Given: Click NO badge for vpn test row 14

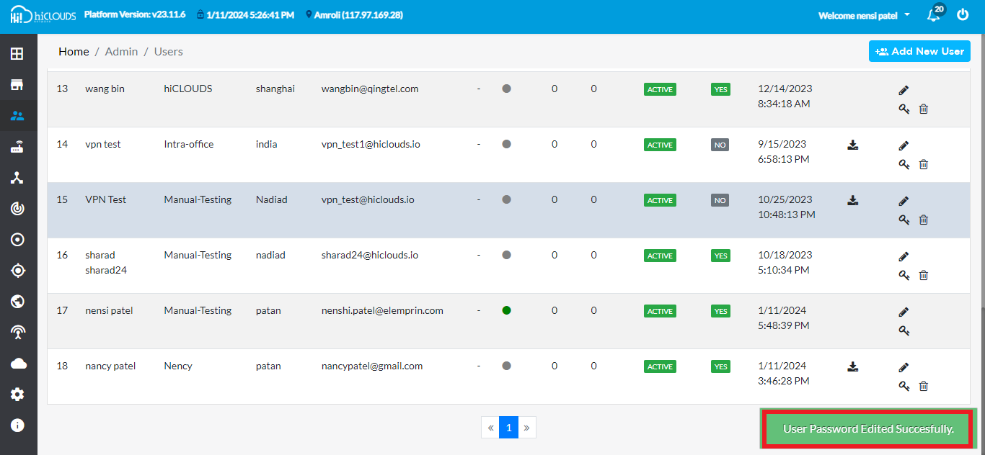Looking at the screenshot, I should tap(720, 145).
